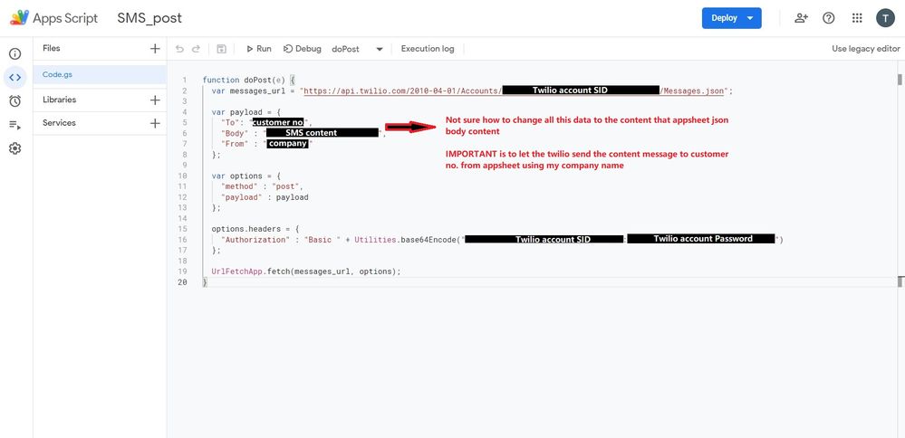Run the selected function
Image resolution: width=905 pixels, height=438 pixels.
click(x=258, y=49)
